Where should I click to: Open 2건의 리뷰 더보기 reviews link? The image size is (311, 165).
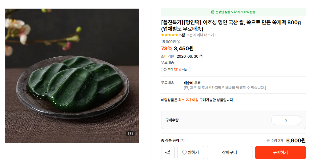pyautogui.click(x=202, y=35)
